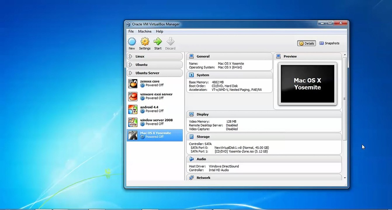Switch to Details view
Image resolution: width=392 pixels, height=210 pixels.
(307, 43)
